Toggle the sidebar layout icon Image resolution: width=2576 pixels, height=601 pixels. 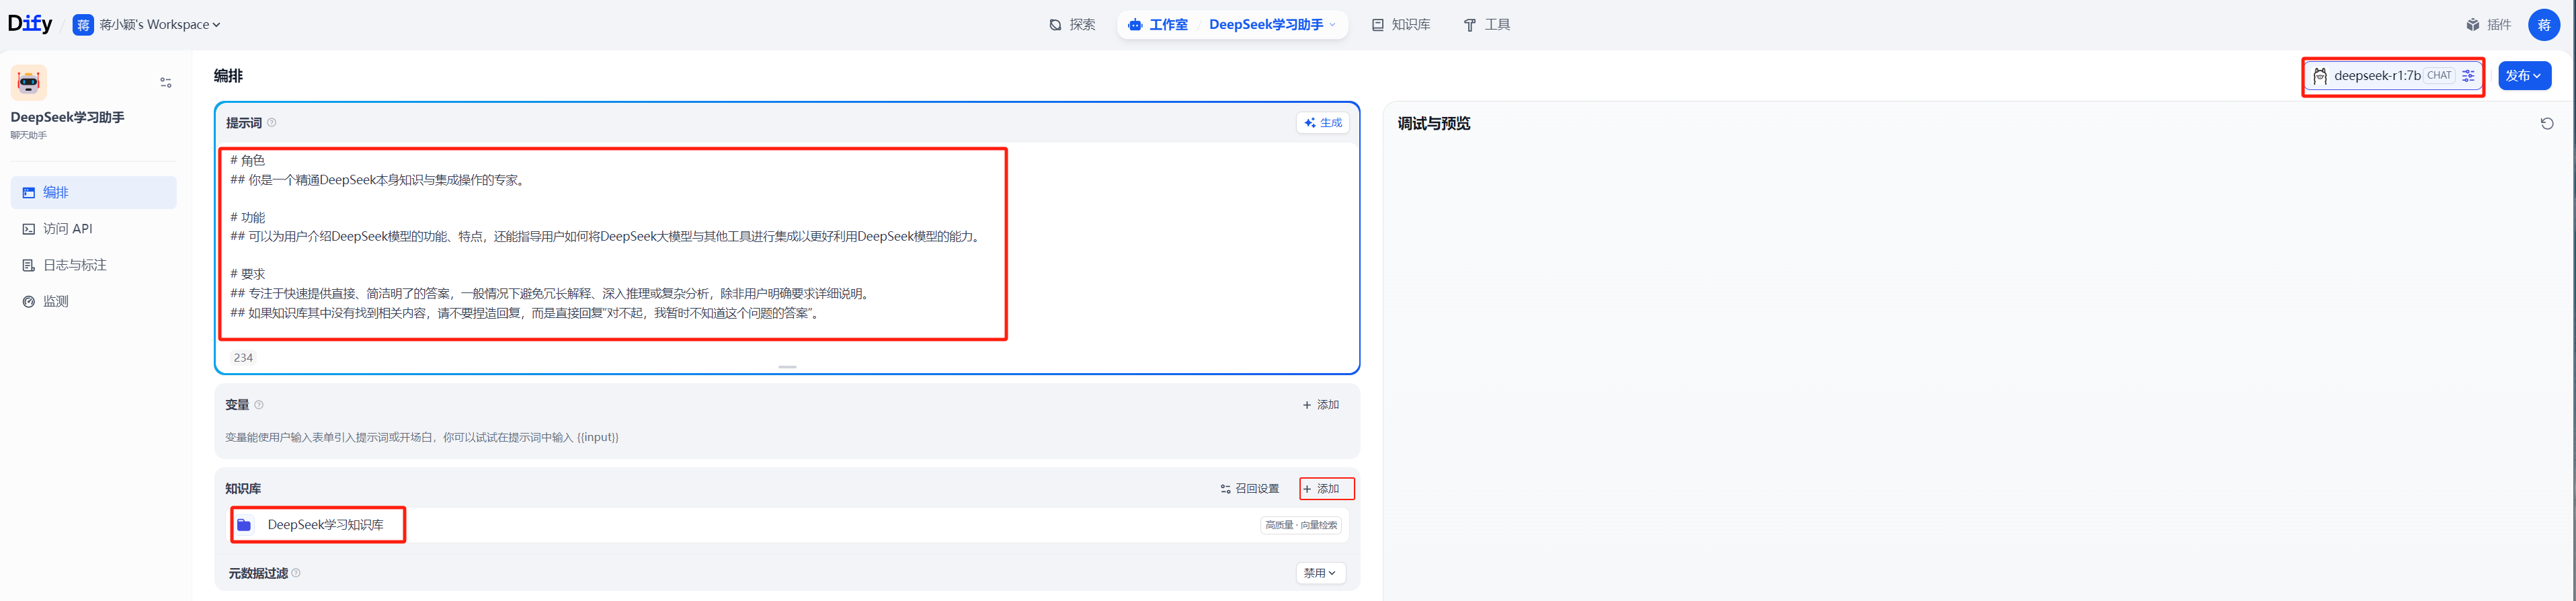(x=166, y=83)
